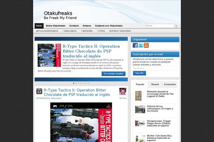
Task: Switch to the Popular tab
Action: pos(140,84)
